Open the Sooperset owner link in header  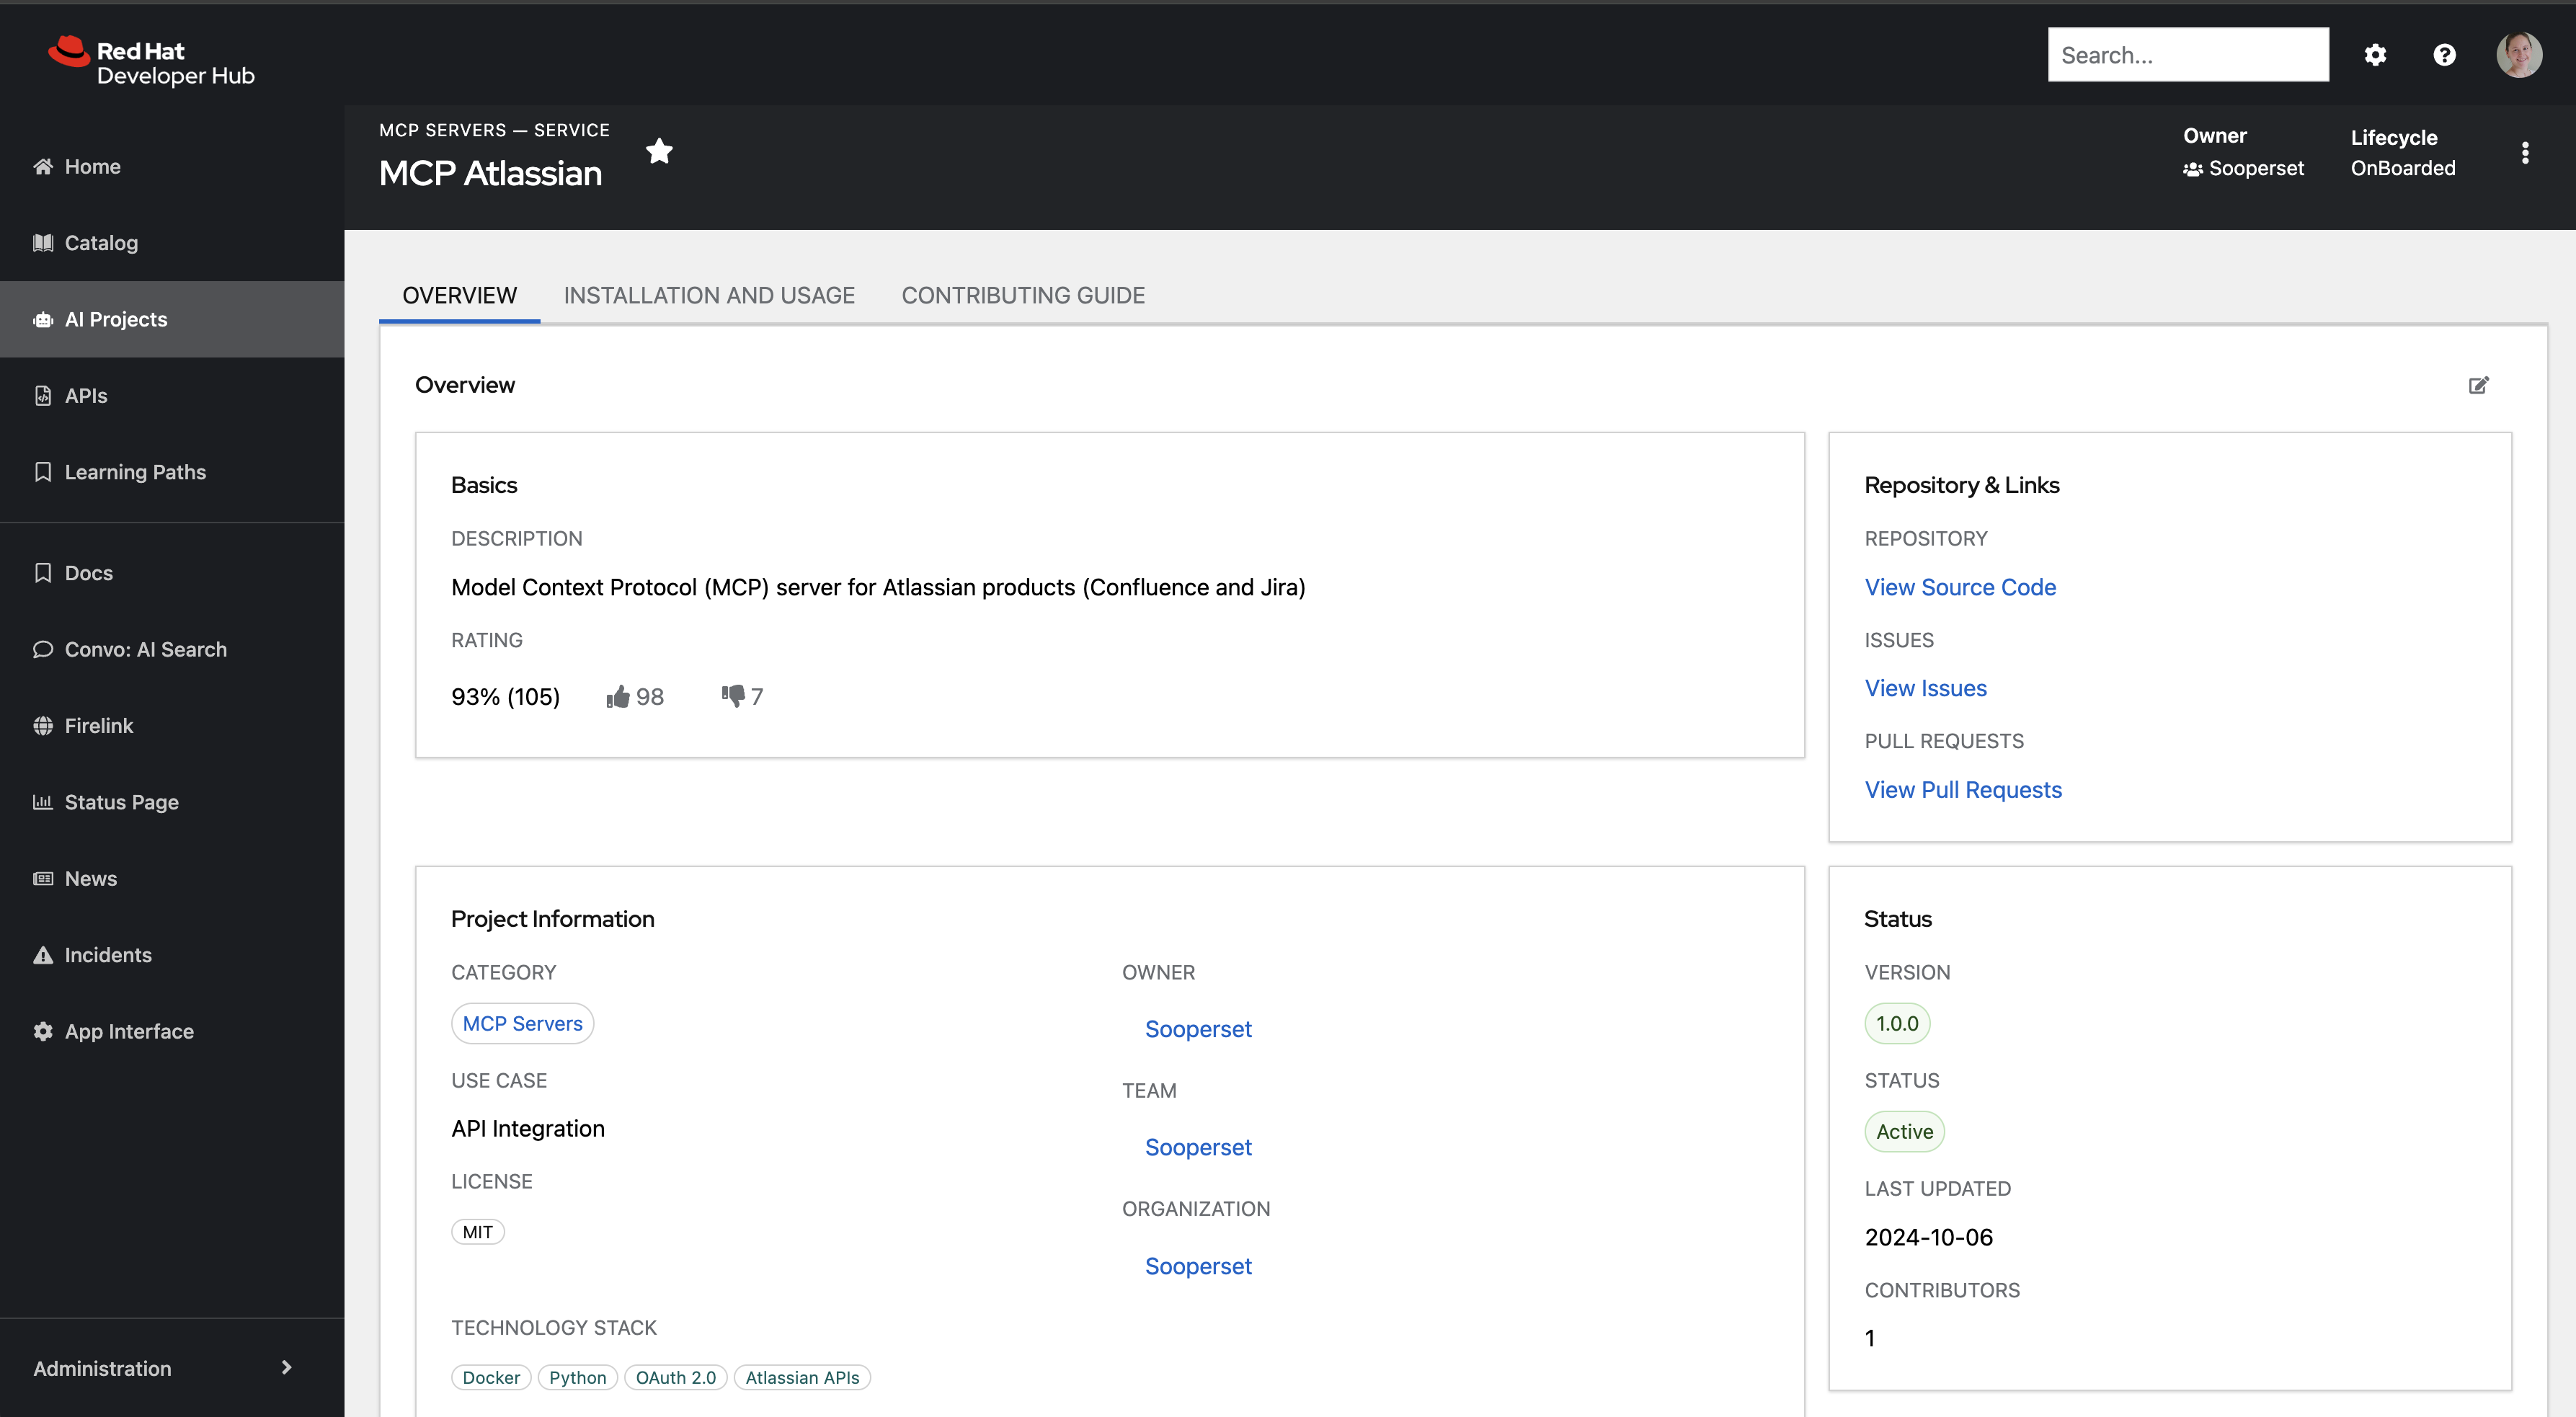click(x=2255, y=168)
